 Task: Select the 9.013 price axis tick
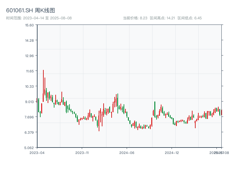[30, 102]
